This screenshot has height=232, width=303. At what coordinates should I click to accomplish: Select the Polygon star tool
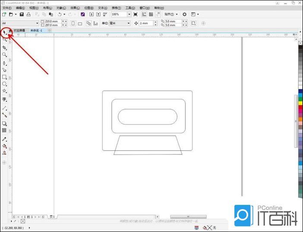pos(4,91)
